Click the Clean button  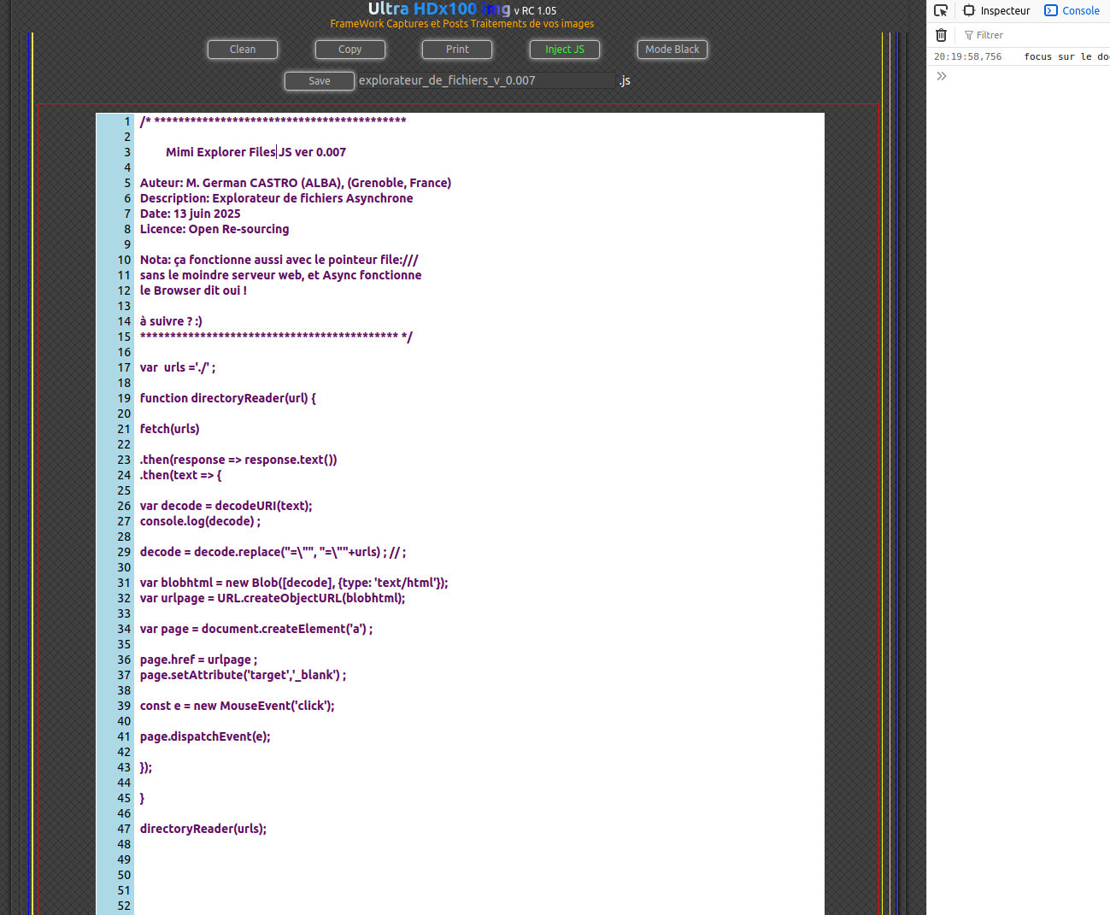[x=243, y=50]
